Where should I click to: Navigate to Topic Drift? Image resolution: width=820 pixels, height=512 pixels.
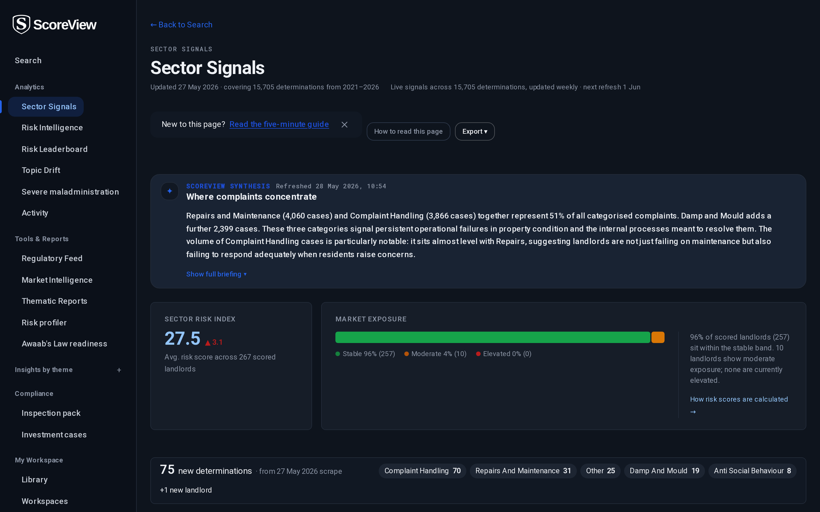click(x=41, y=170)
